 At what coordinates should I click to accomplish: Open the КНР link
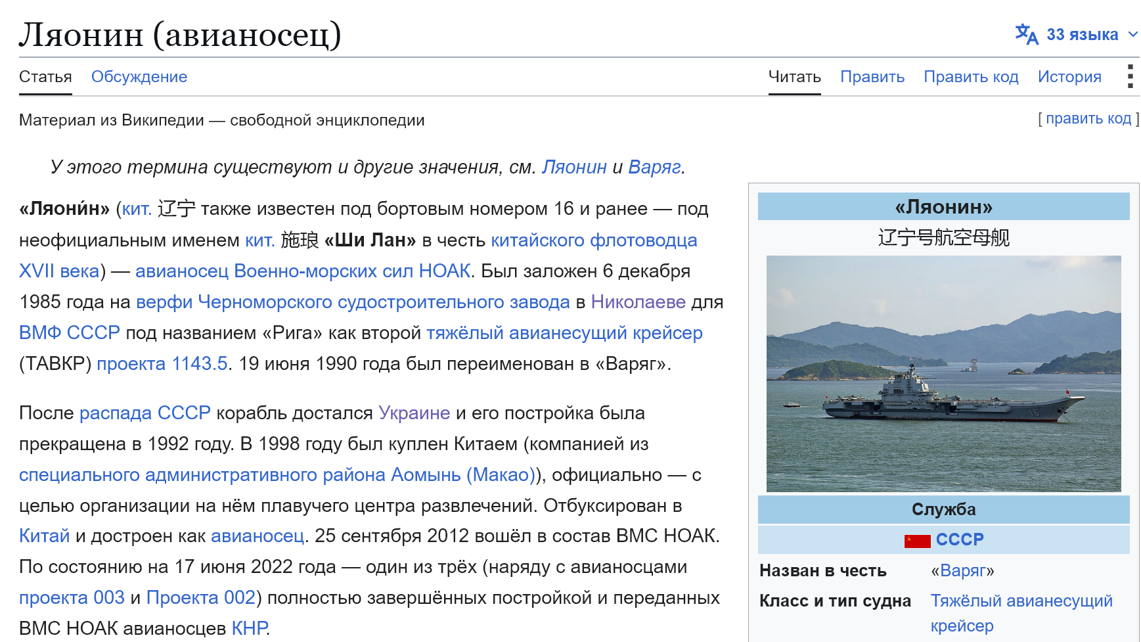(250, 628)
